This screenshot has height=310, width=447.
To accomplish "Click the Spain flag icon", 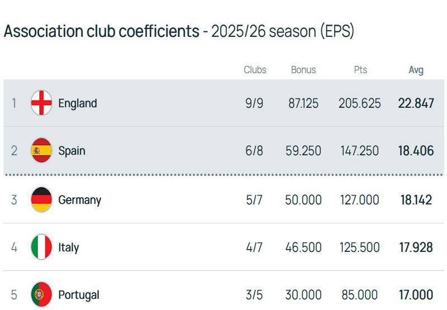I will pyautogui.click(x=41, y=151).
